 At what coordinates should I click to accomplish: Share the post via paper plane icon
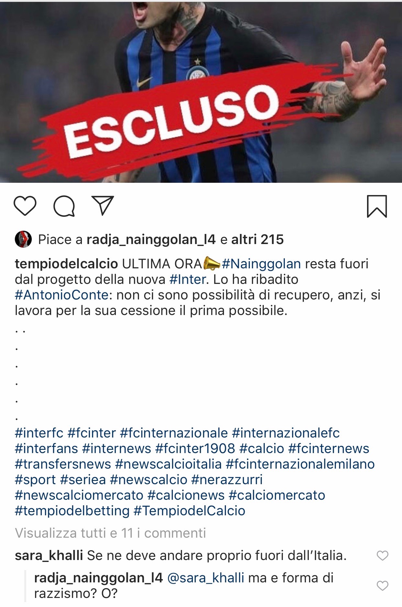pyautogui.click(x=103, y=205)
